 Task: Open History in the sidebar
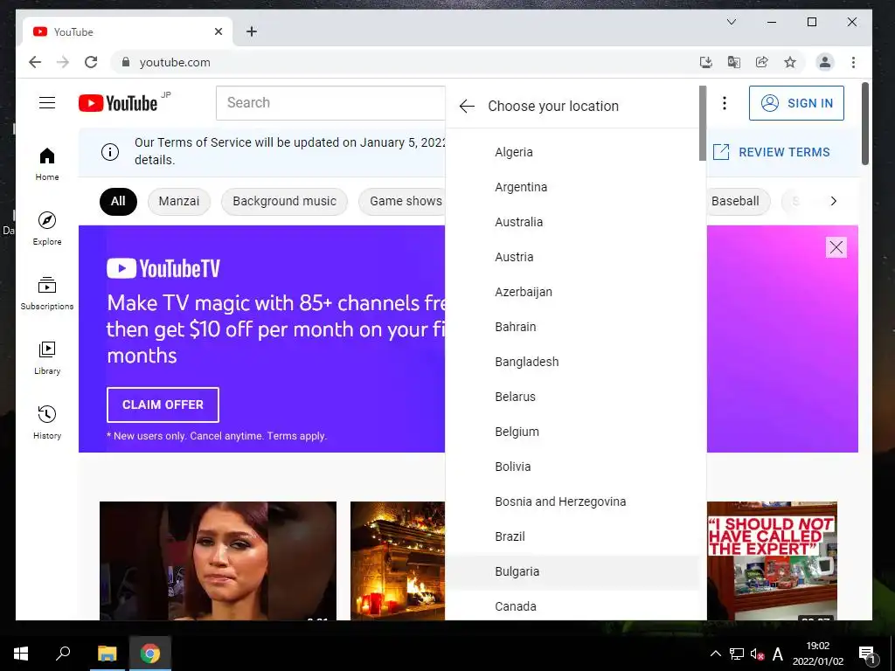point(47,422)
